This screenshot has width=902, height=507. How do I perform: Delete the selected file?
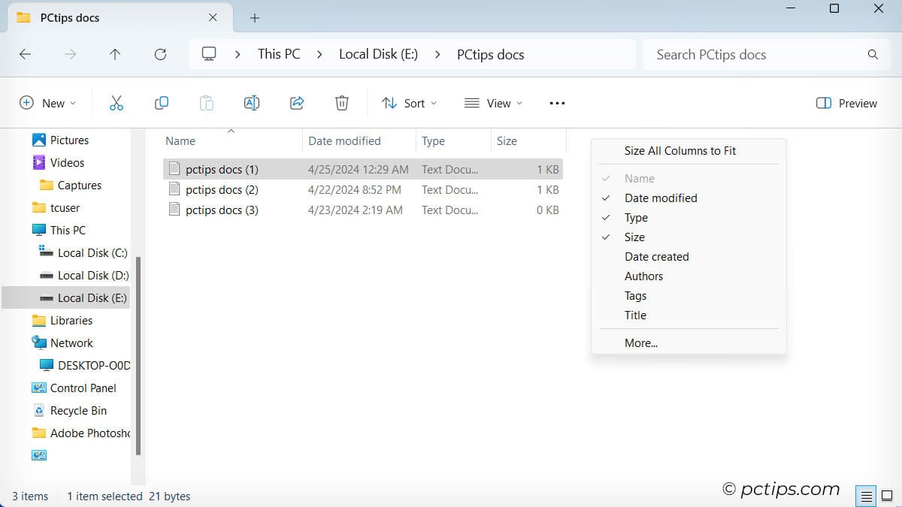point(342,103)
